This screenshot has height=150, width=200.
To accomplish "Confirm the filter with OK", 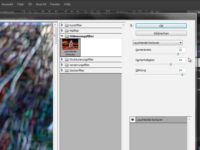I will pyautogui.click(x=161, y=26).
